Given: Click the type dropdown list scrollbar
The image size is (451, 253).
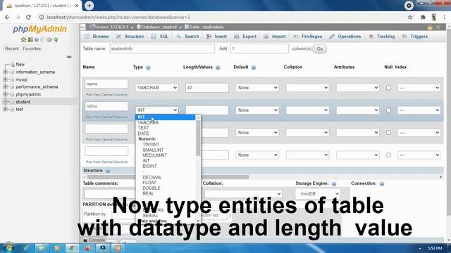Looking at the screenshot, I should [x=198, y=138].
